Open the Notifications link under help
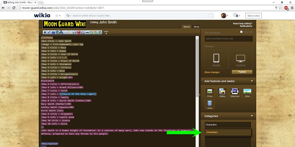 (x=246, y=26)
